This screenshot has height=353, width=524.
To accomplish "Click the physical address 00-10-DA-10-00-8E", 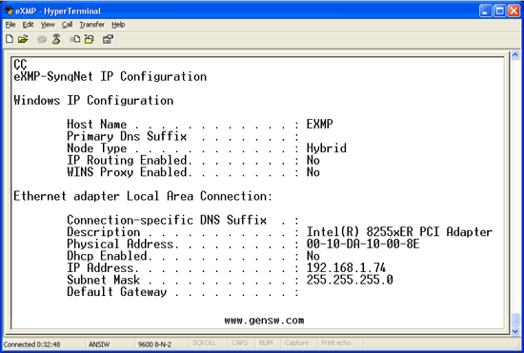I will [363, 244].
